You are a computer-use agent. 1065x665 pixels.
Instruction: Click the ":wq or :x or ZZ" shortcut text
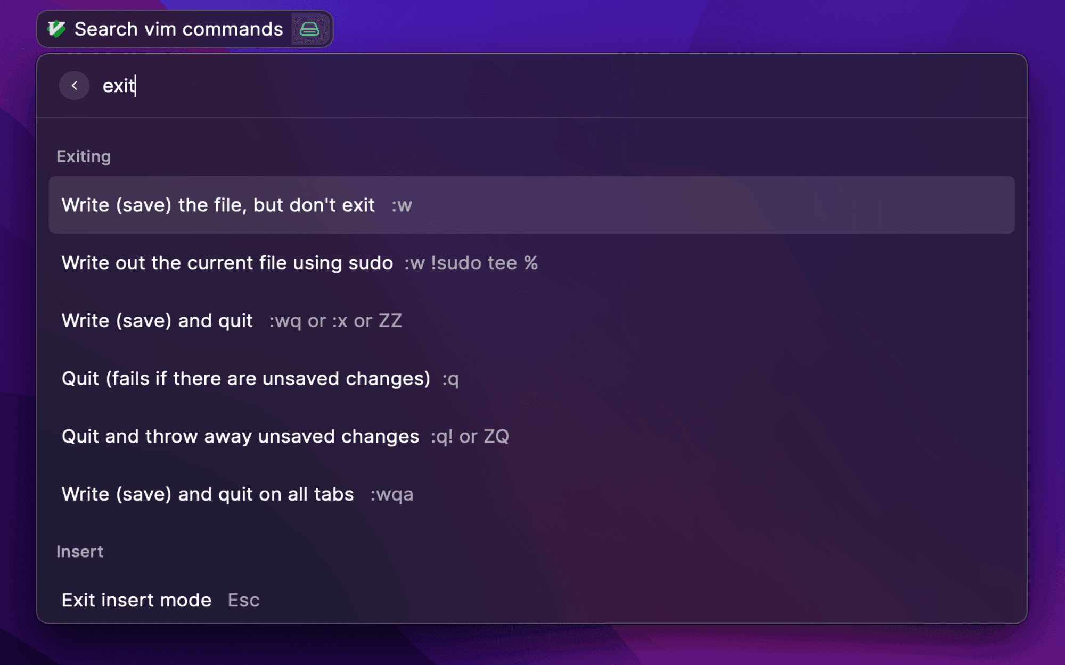click(x=335, y=321)
